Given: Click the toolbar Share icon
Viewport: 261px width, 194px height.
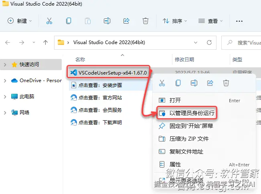Looking at the screenshot, I should pyautogui.click(x=126, y=21).
